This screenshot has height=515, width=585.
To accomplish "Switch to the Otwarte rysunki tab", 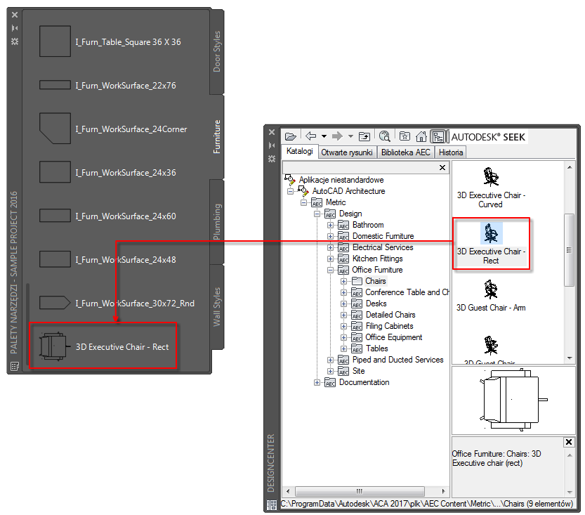I will click(x=347, y=152).
